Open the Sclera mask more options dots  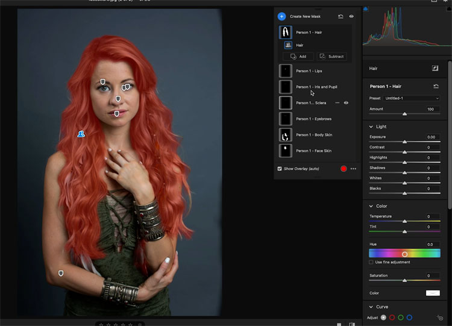(337, 103)
